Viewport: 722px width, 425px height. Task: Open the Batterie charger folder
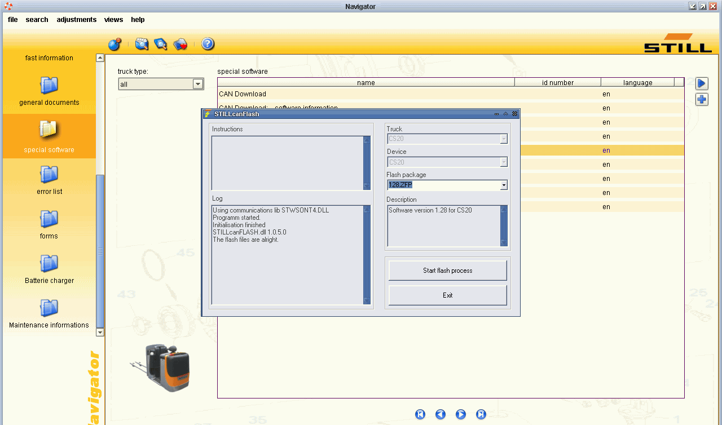click(49, 264)
